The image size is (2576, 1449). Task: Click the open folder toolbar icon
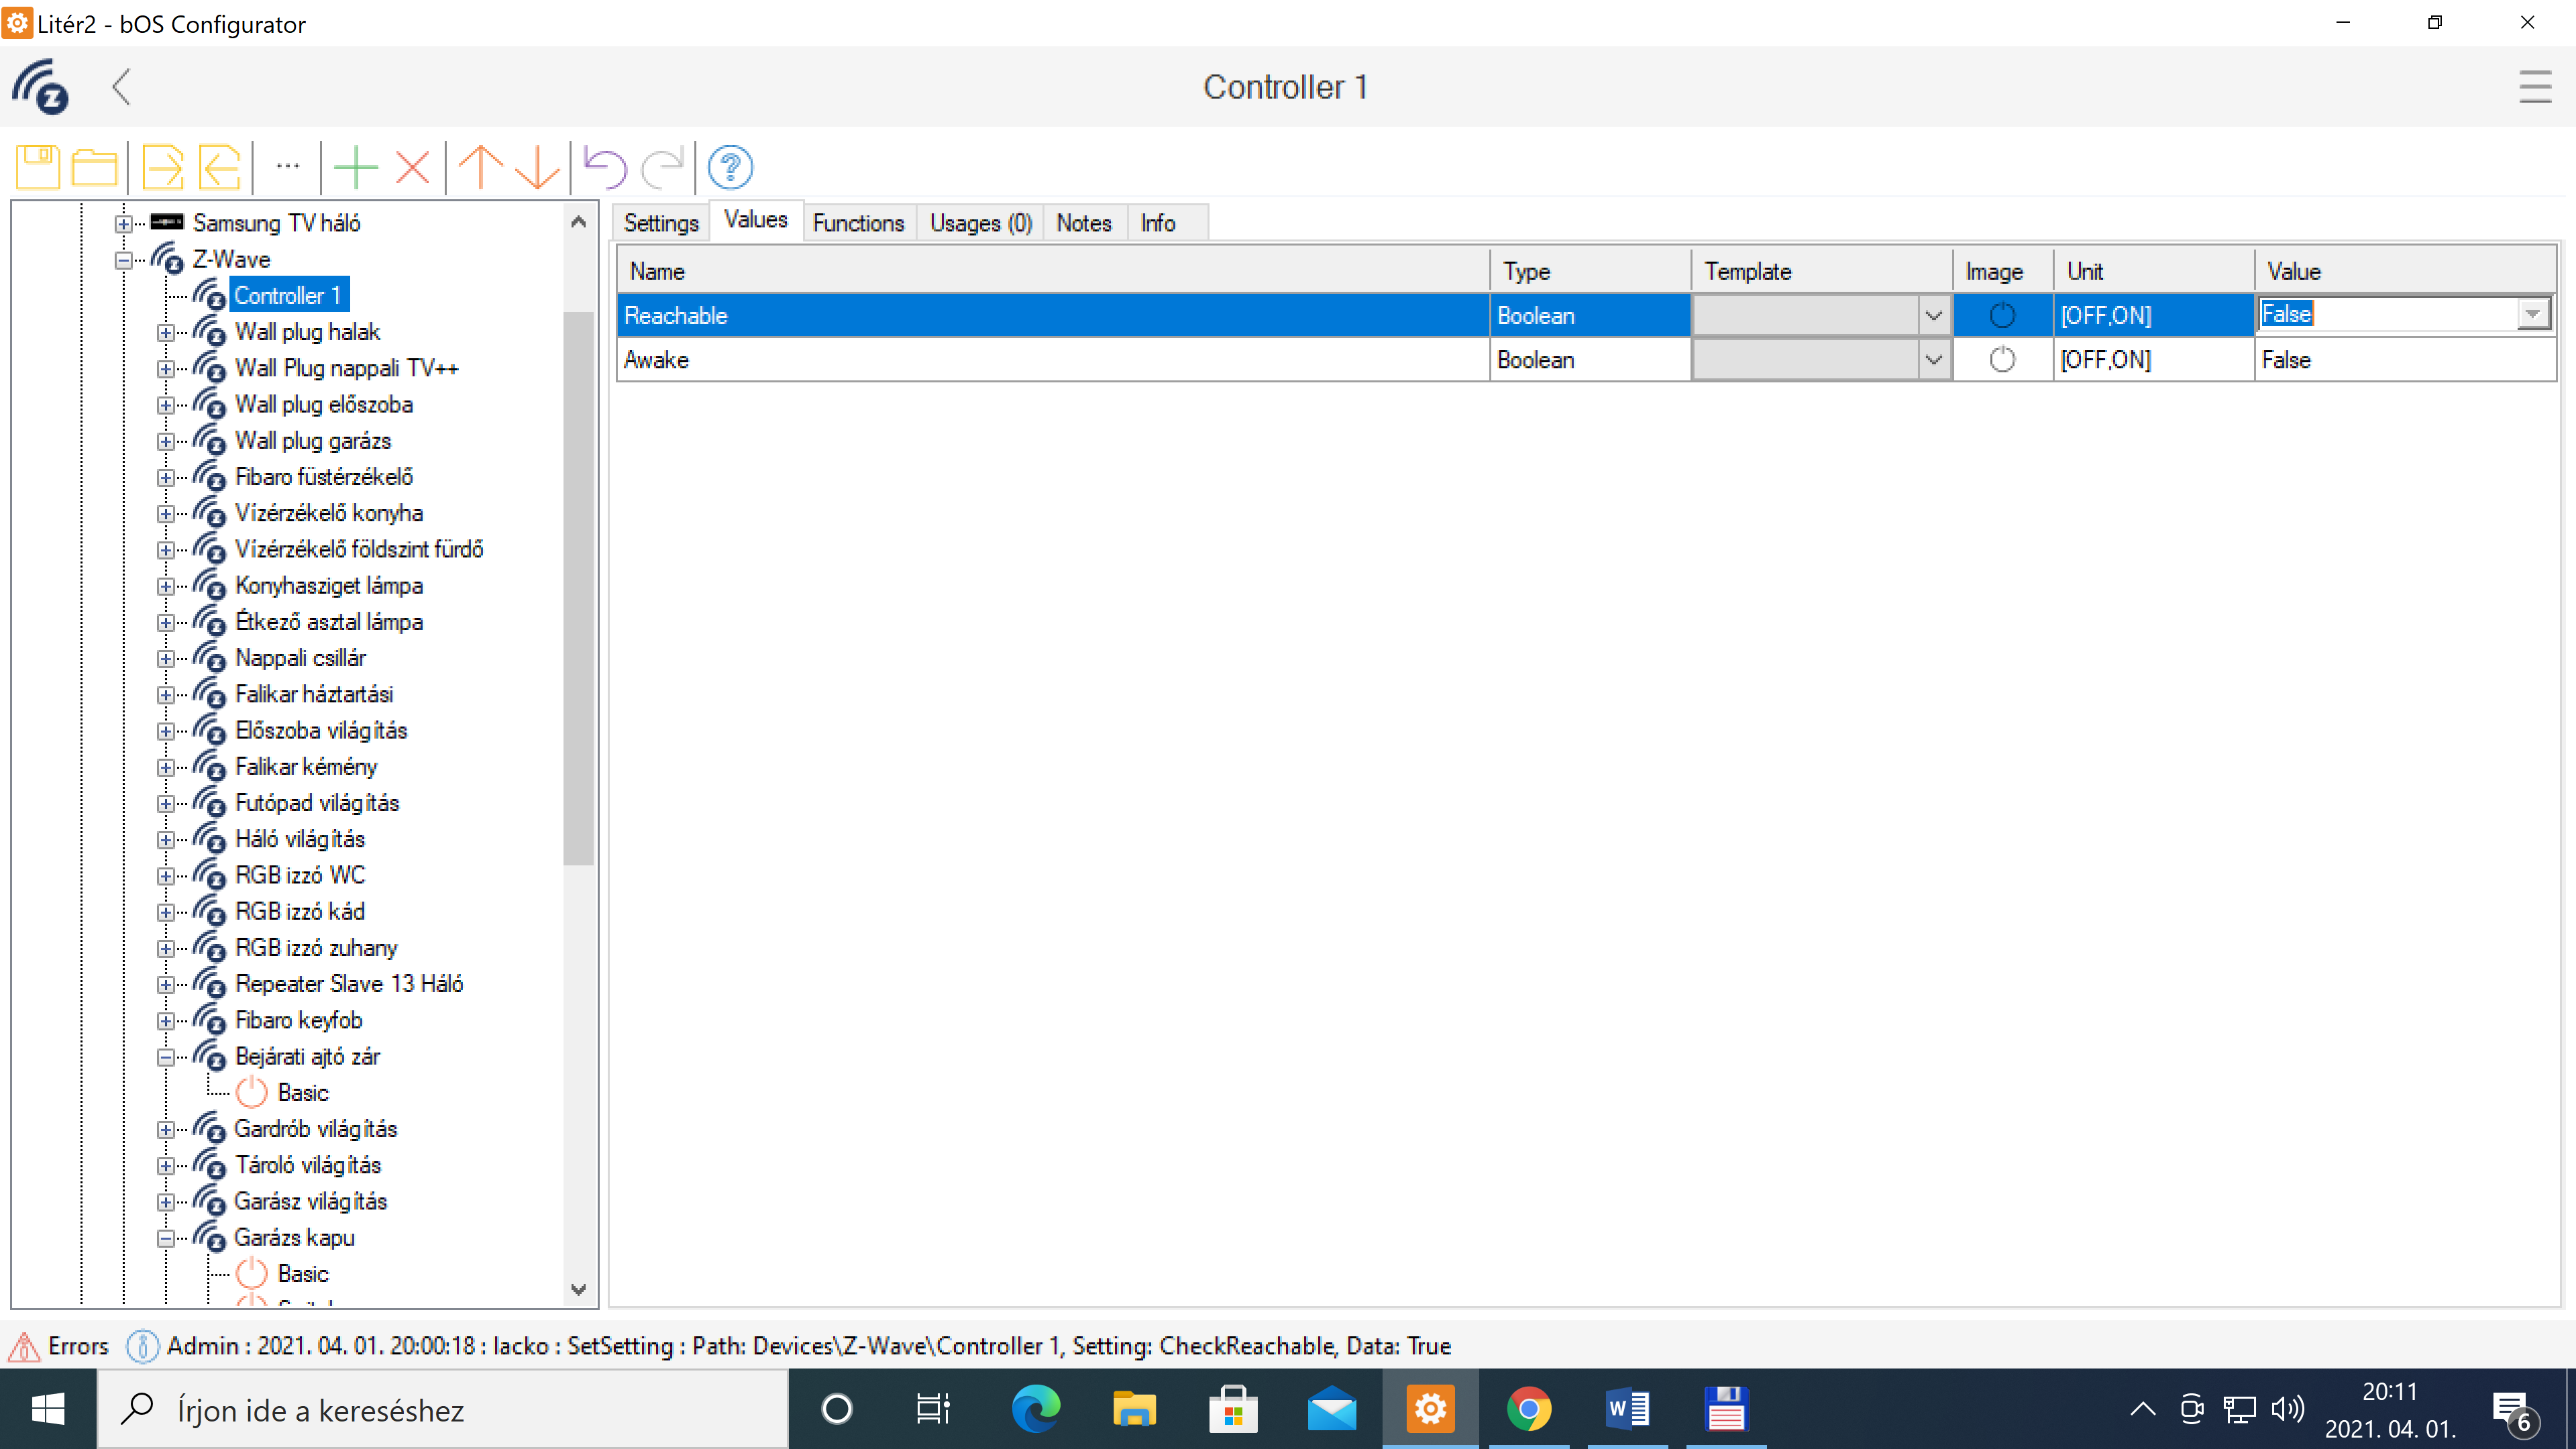click(95, 167)
